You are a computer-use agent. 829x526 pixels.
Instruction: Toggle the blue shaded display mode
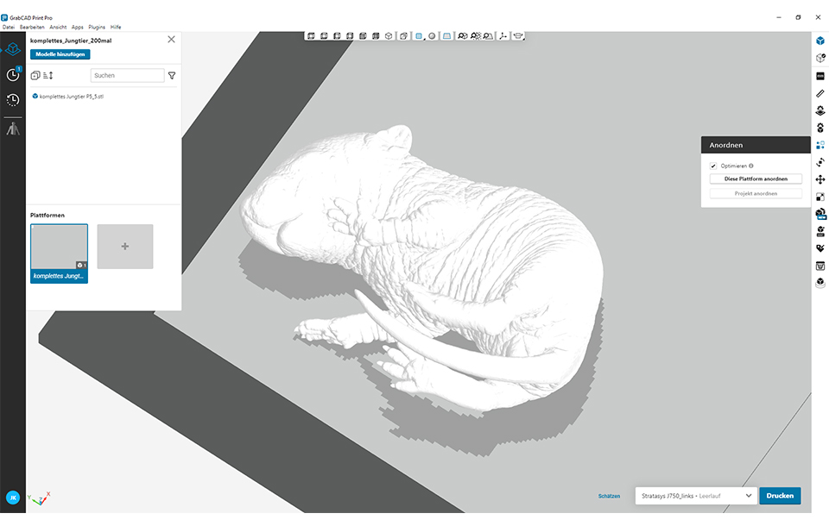point(418,36)
